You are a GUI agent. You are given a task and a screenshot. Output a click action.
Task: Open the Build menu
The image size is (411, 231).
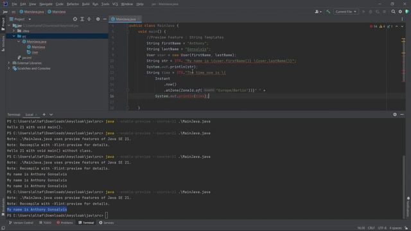85,4
